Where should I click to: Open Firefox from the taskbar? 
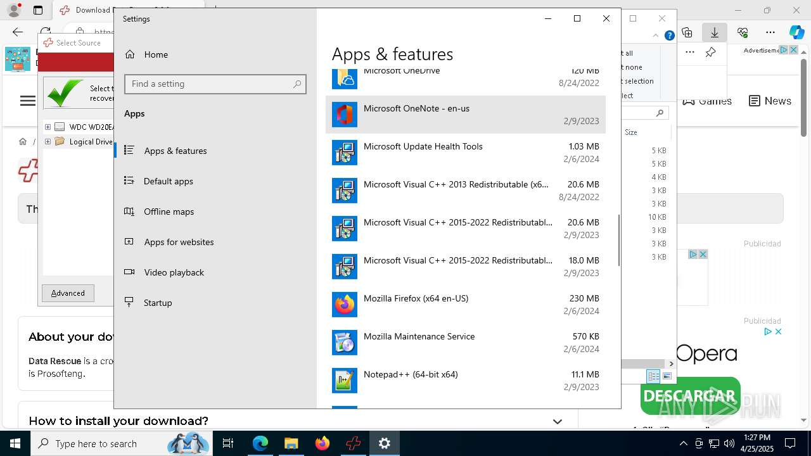pos(322,443)
